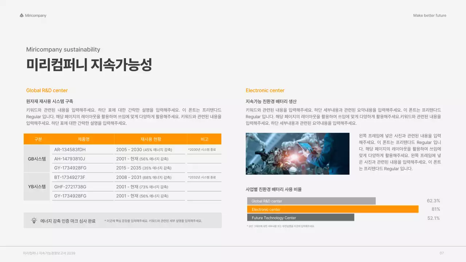Viewport: 466px width, 262px height.
Task: Click the 62.3% value label
Action: (x=433, y=201)
